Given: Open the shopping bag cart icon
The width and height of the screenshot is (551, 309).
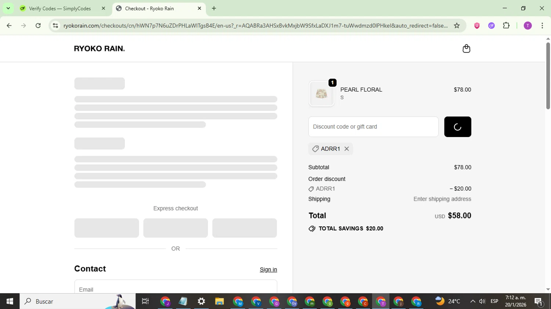Looking at the screenshot, I should click(x=466, y=49).
